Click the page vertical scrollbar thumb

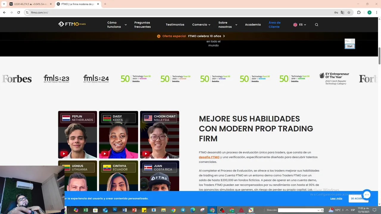click(379, 56)
